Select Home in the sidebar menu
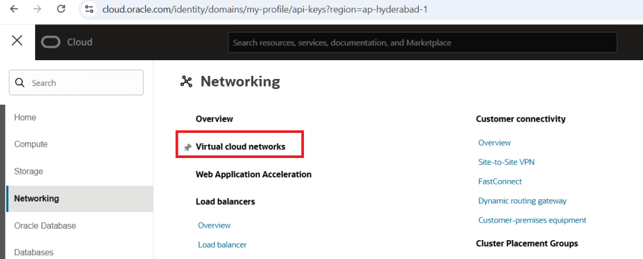The image size is (643, 259). (x=25, y=117)
